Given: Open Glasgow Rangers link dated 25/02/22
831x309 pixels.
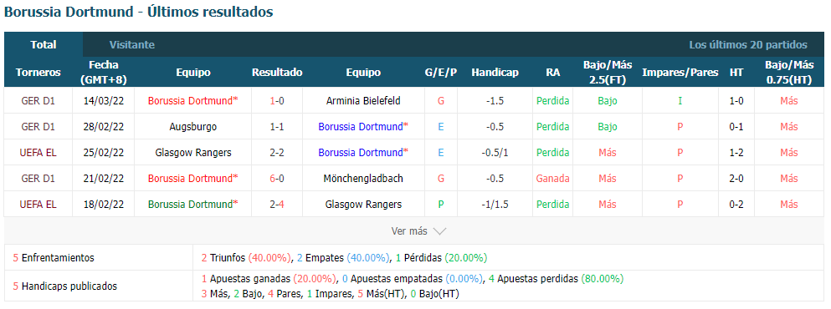Looking at the screenshot, I should pyautogui.click(x=193, y=152).
